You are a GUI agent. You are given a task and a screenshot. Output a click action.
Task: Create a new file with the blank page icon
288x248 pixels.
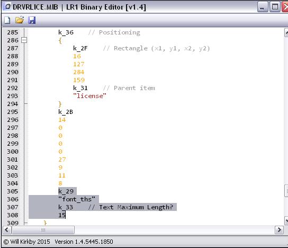7,20
